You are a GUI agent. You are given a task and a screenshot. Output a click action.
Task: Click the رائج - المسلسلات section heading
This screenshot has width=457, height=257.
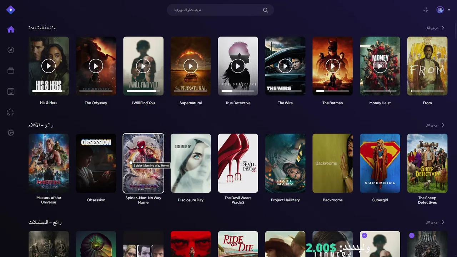(x=45, y=222)
